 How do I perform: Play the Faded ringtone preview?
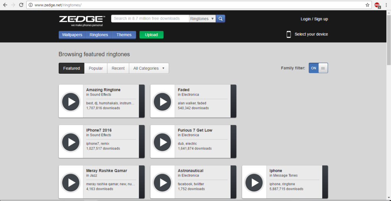[163, 102]
